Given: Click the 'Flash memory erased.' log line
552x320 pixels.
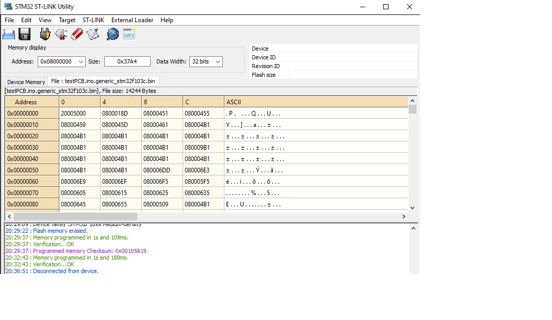Looking at the screenshot, I should coord(46,231).
